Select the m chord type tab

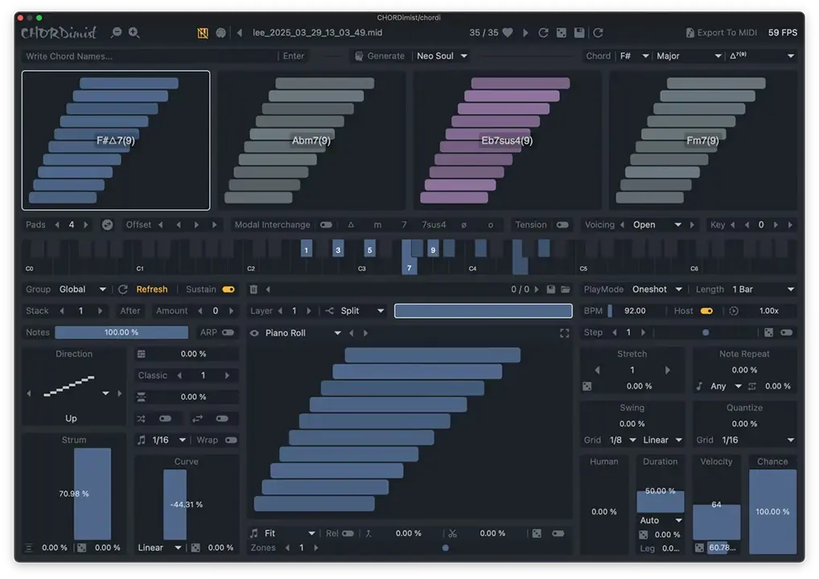click(x=377, y=225)
